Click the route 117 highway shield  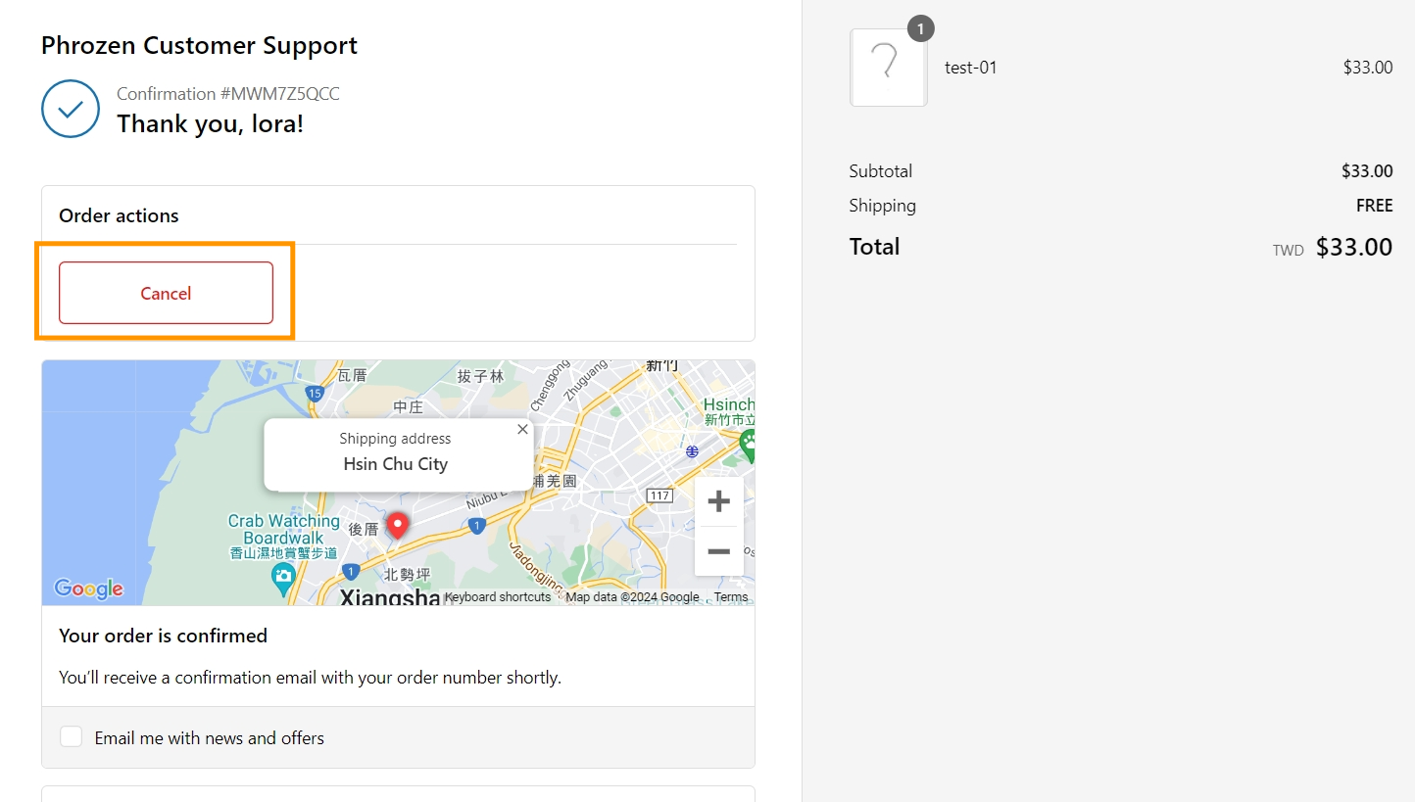coord(659,496)
